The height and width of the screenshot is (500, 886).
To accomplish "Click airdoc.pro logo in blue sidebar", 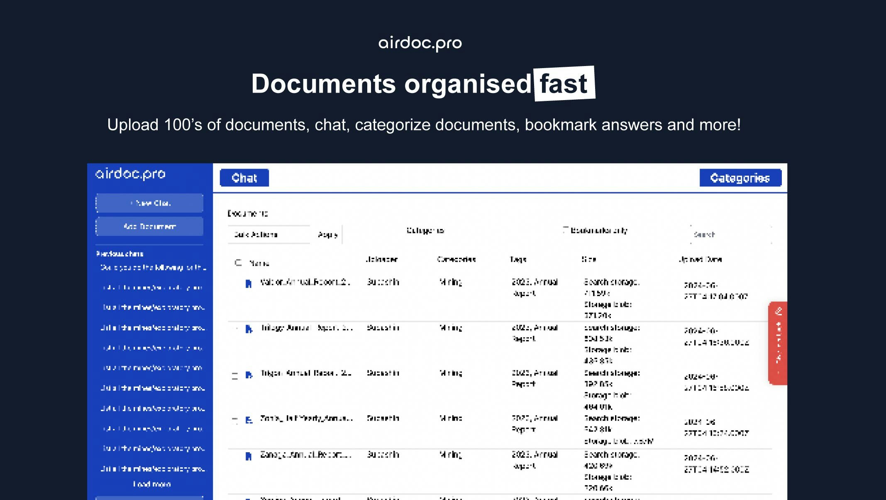I will 130,174.
